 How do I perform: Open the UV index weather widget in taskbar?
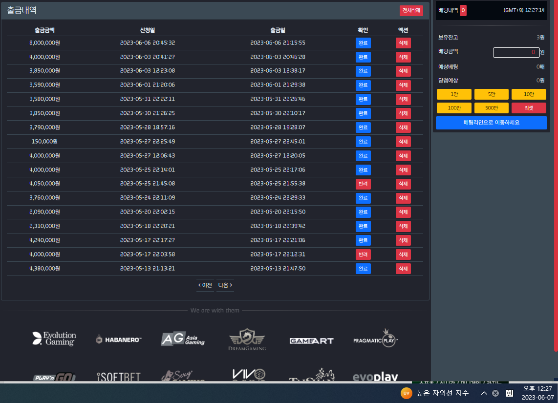click(x=435, y=393)
